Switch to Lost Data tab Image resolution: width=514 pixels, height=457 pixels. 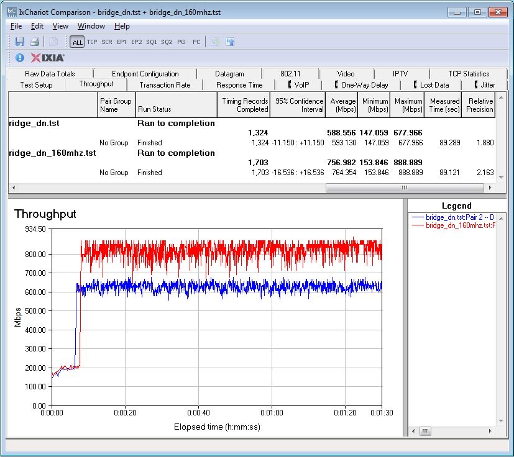point(431,85)
